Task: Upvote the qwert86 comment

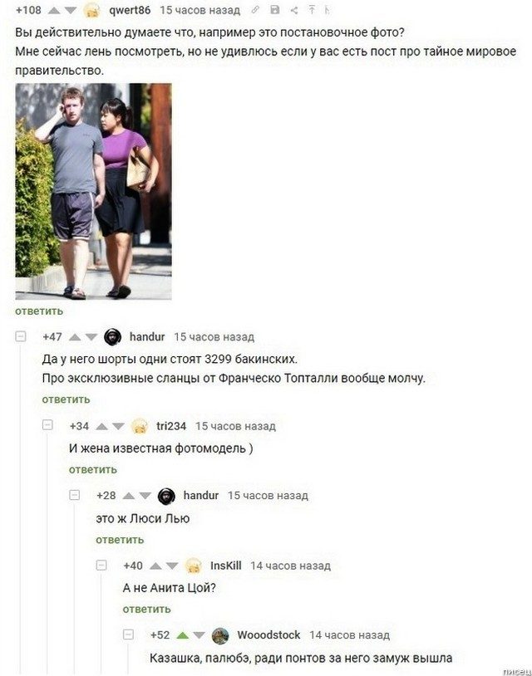Action: pos(54,10)
